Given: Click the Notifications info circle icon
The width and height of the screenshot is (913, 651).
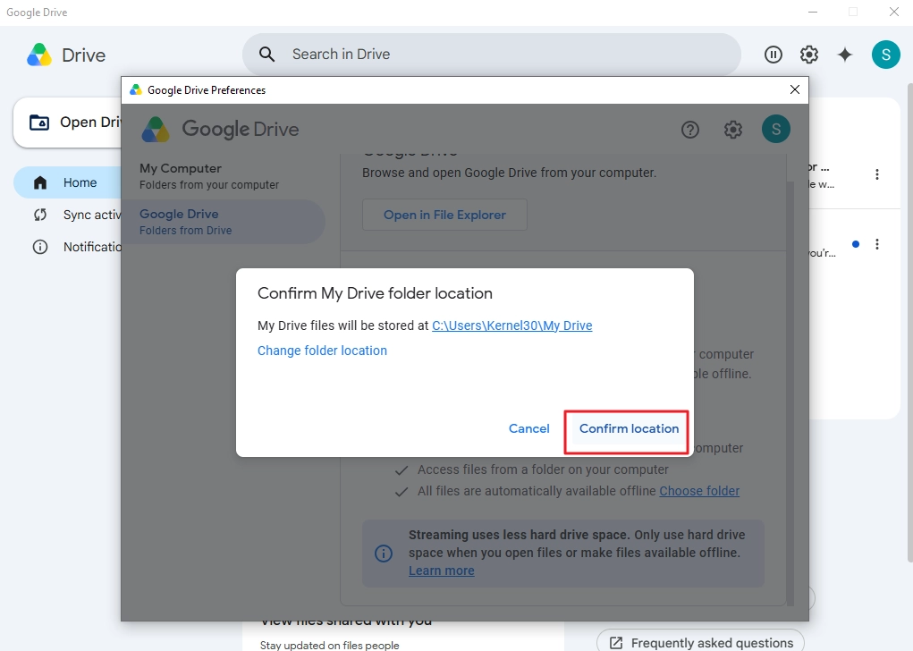Looking at the screenshot, I should pos(40,247).
